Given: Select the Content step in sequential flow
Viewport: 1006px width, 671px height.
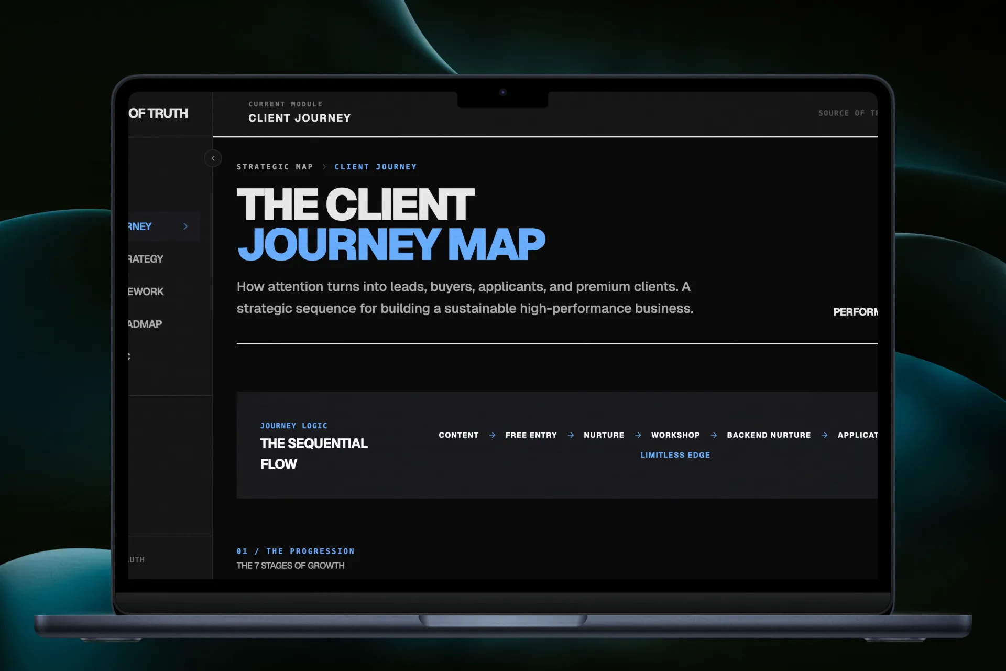Looking at the screenshot, I should (458, 435).
